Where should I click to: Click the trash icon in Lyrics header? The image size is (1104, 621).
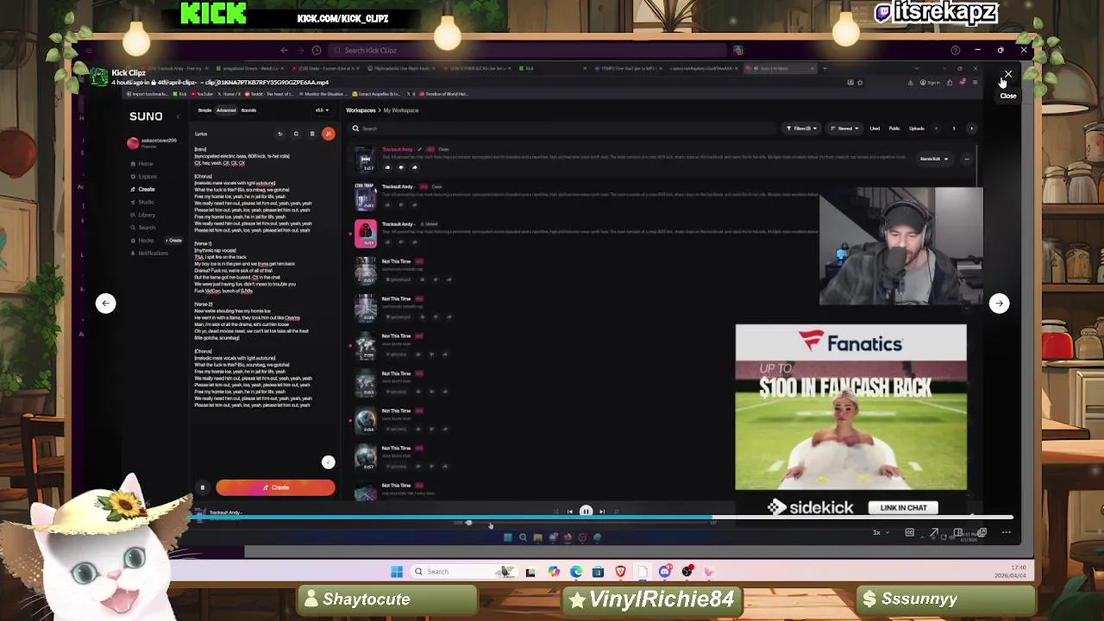pyautogui.click(x=312, y=134)
